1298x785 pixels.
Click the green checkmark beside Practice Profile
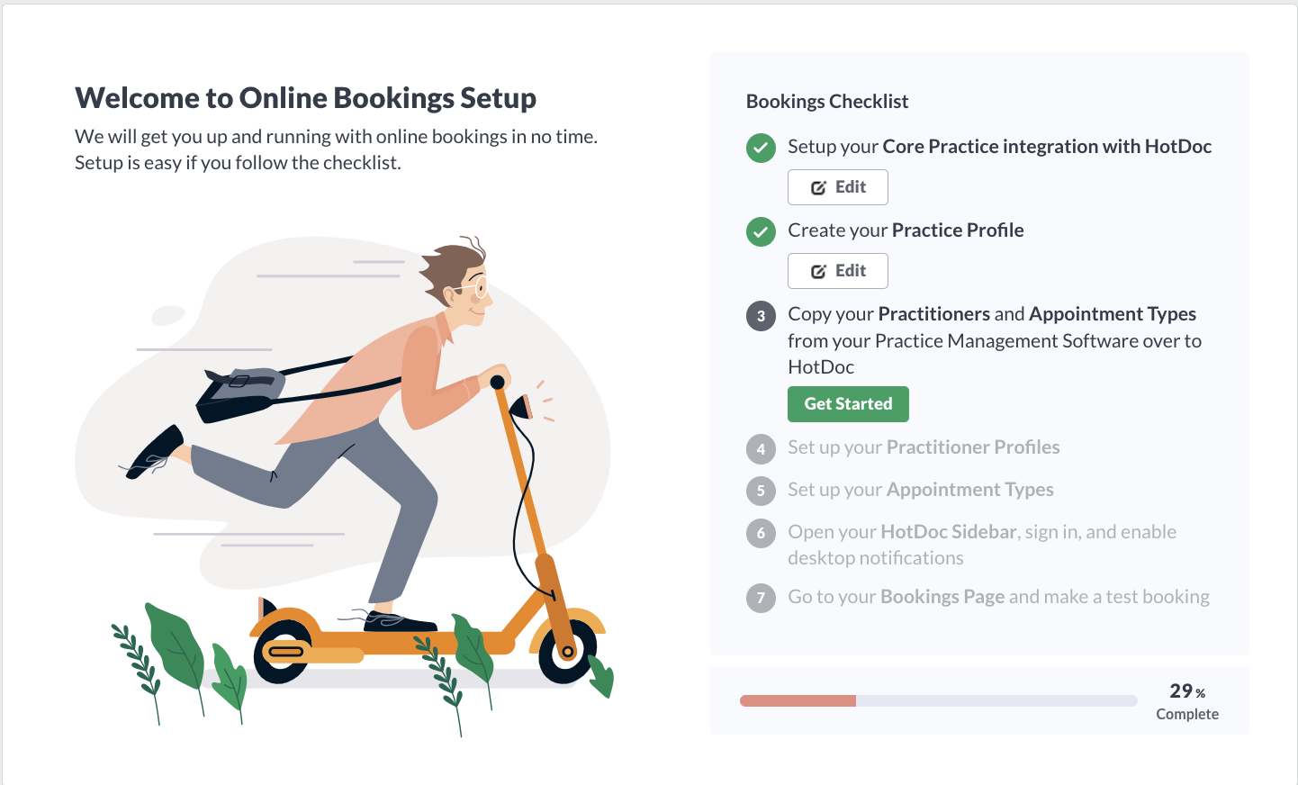[x=761, y=231]
